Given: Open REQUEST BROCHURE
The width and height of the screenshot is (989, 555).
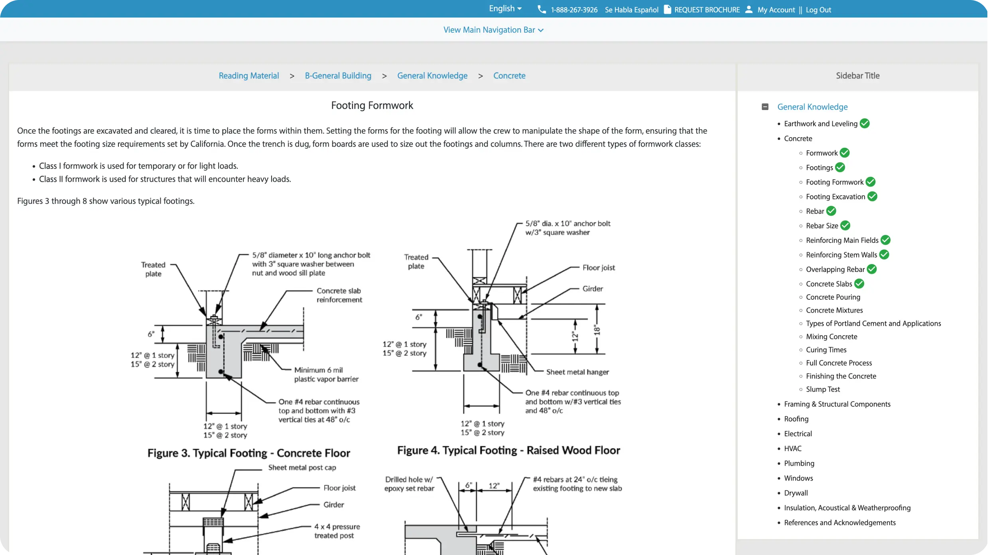Looking at the screenshot, I should click(706, 9).
